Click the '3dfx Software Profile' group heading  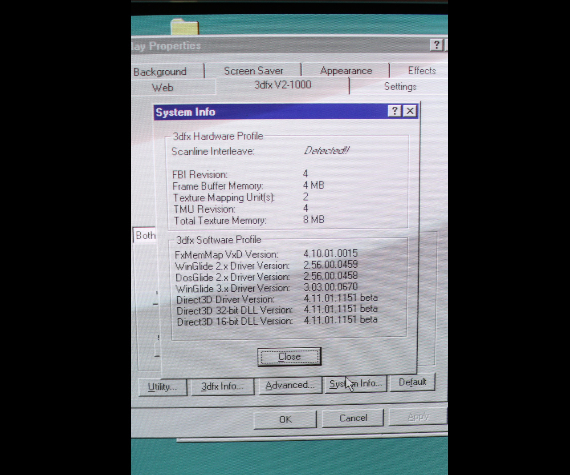click(x=219, y=240)
